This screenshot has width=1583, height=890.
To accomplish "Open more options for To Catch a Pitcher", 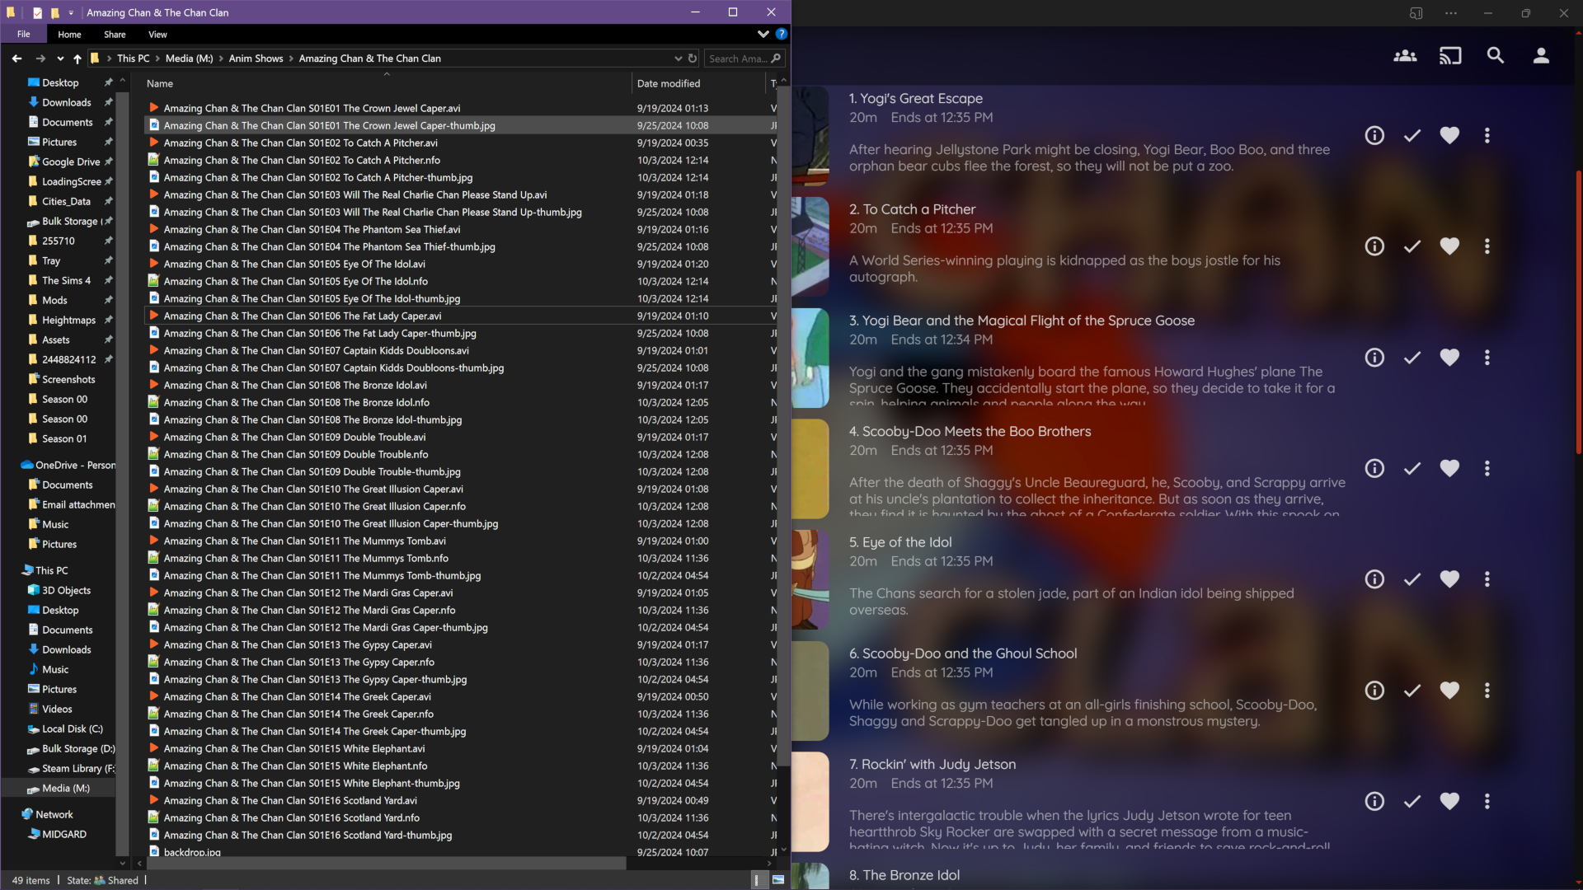I will [x=1487, y=246].
